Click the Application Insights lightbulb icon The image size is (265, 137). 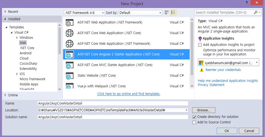pyautogui.click(x=200, y=39)
